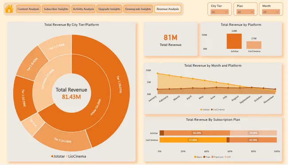Select the Jotstar bar in platform chart

pyautogui.click(x=234, y=41)
